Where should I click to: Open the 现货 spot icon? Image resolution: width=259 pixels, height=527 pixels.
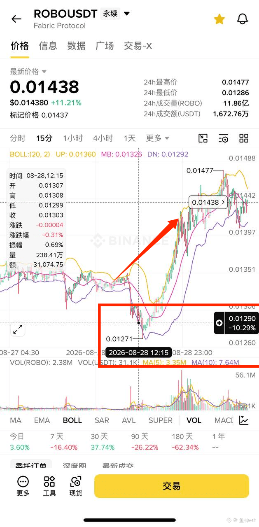tap(76, 486)
